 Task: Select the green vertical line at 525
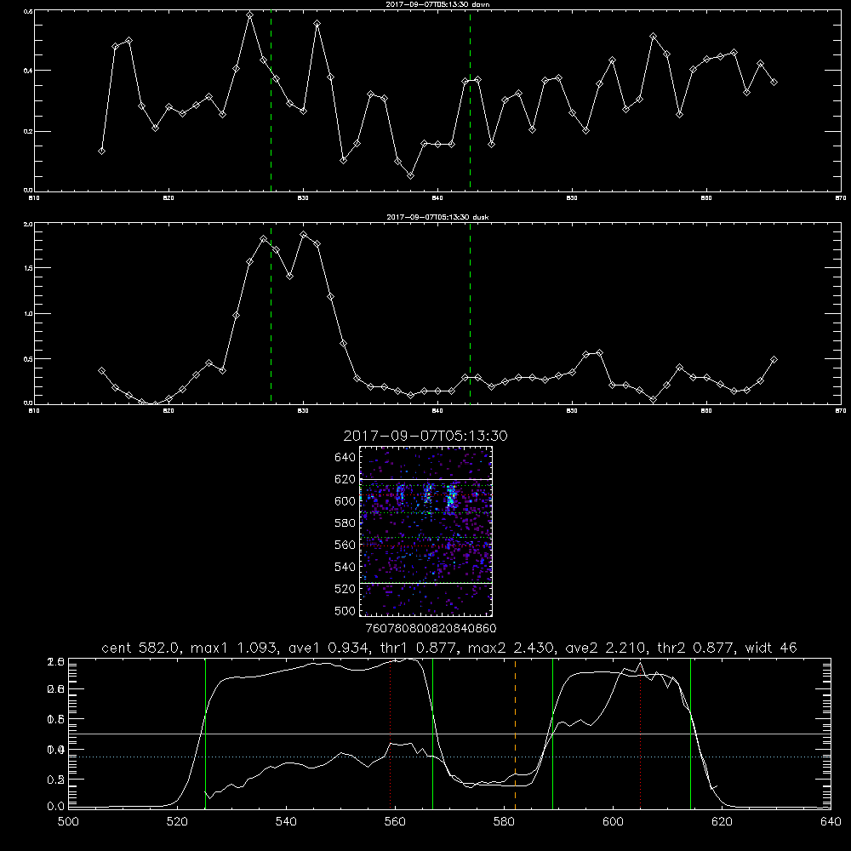coord(205,733)
